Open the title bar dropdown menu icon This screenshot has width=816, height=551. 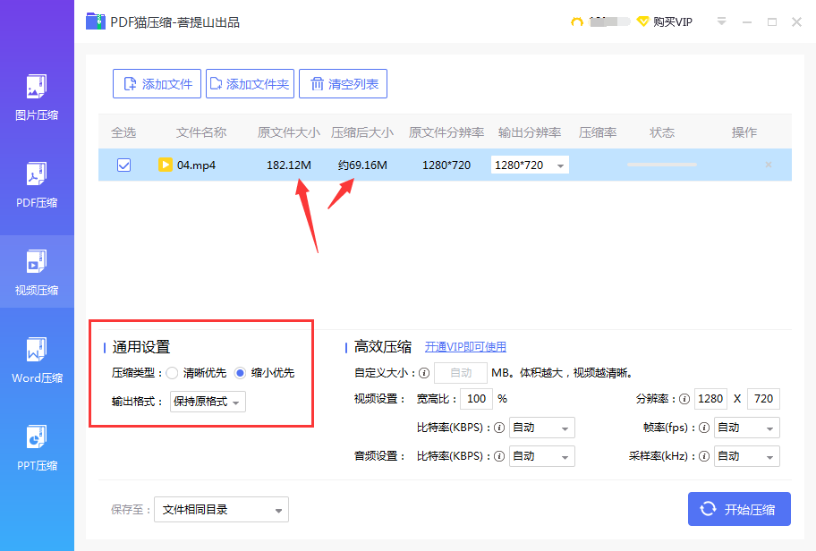click(x=721, y=21)
